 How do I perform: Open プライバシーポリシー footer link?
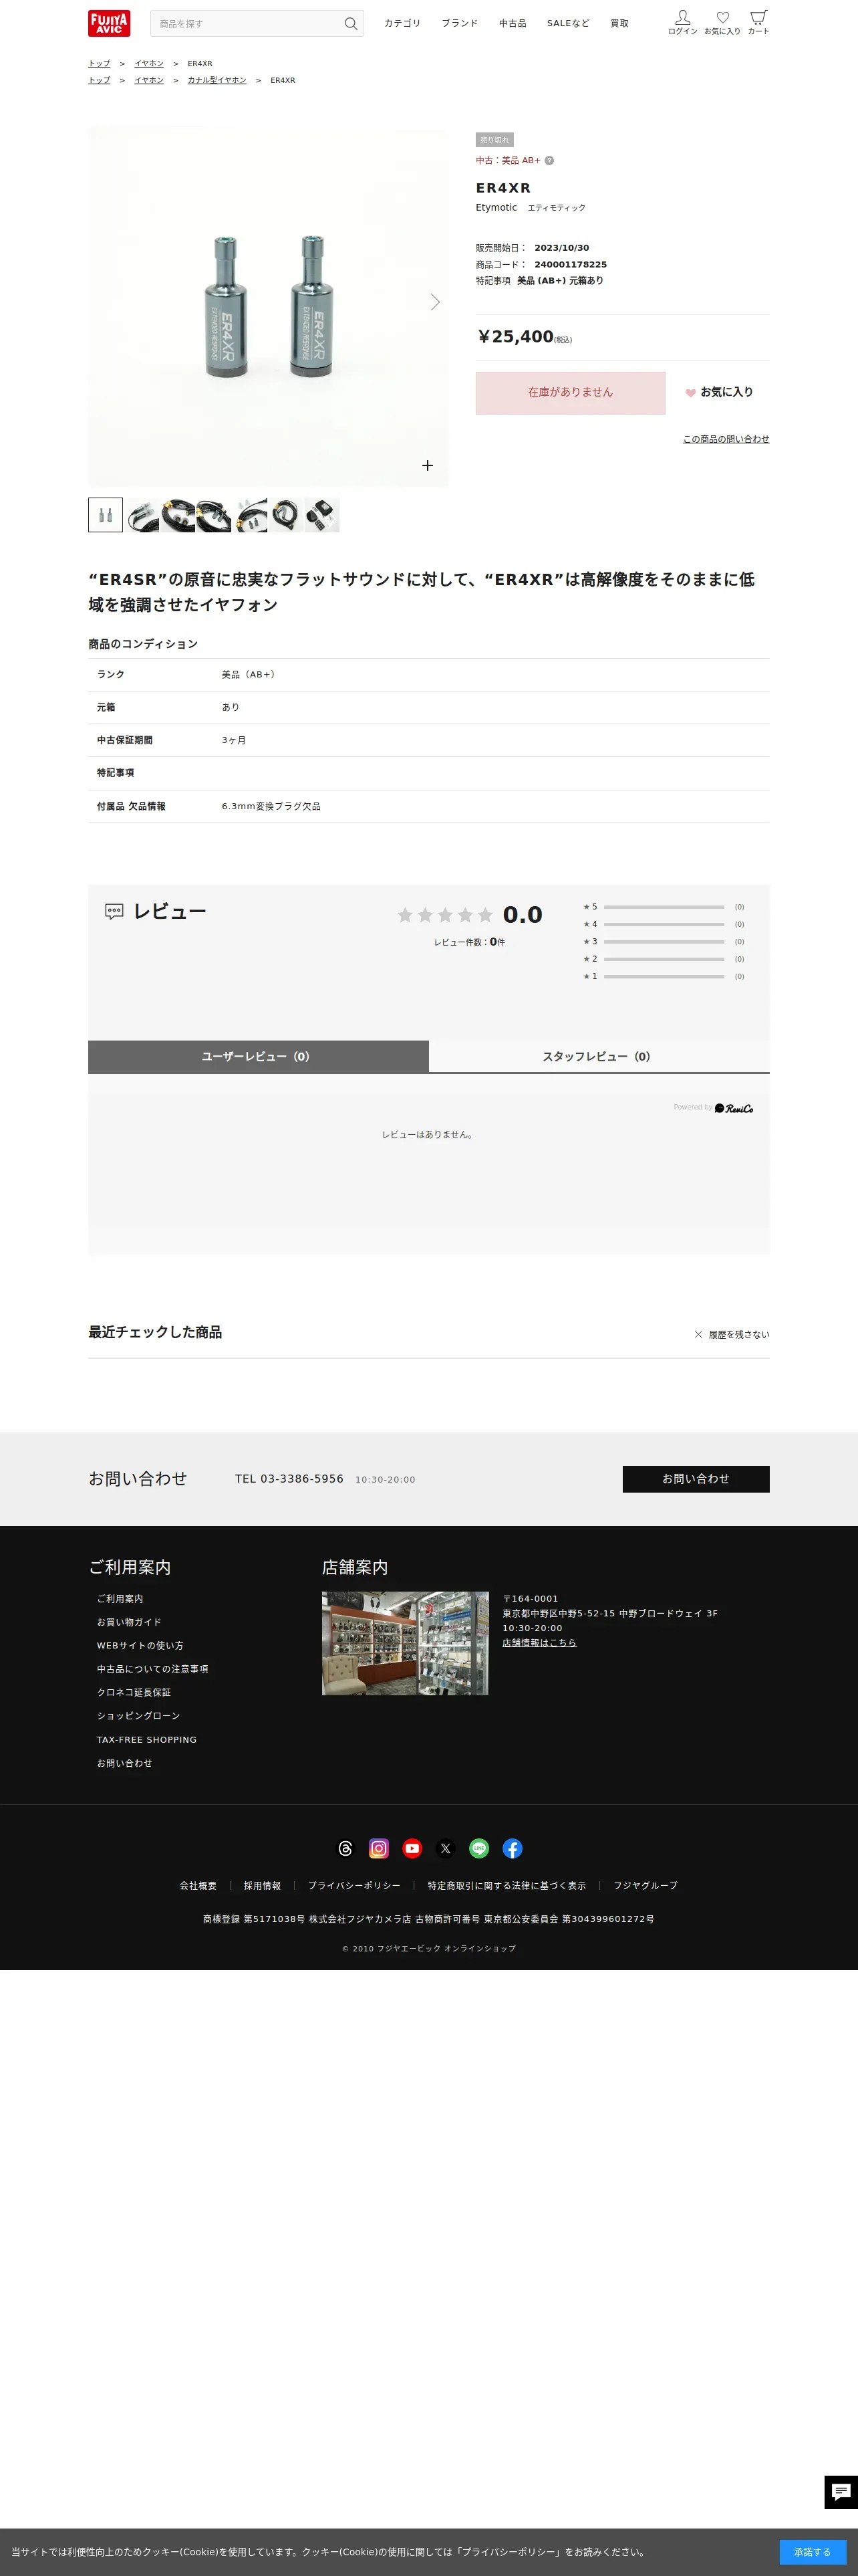pyautogui.click(x=353, y=1886)
